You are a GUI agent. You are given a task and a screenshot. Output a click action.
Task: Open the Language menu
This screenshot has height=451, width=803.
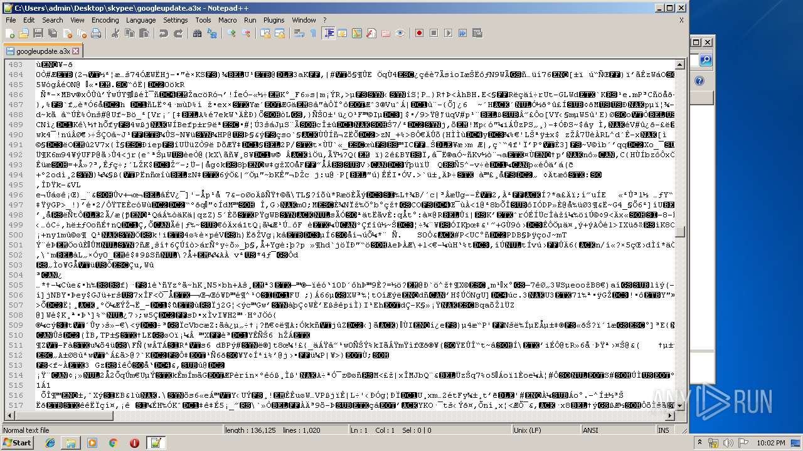(141, 20)
